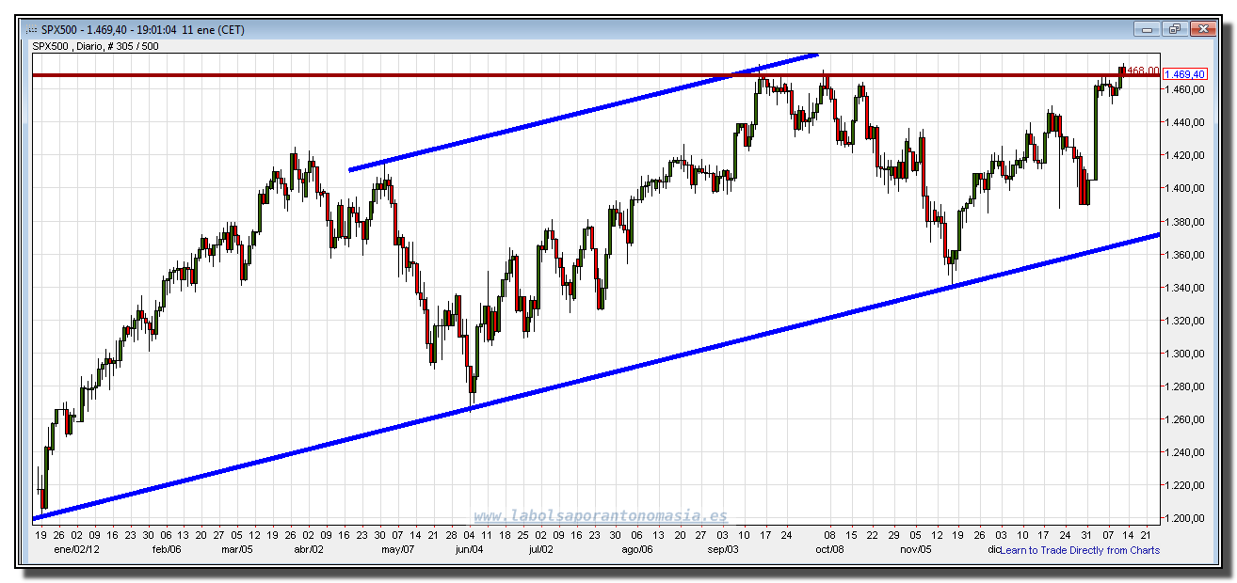Click the 1.200,00 price axis level
This screenshot has width=1237, height=583.
click(x=1182, y=518)
